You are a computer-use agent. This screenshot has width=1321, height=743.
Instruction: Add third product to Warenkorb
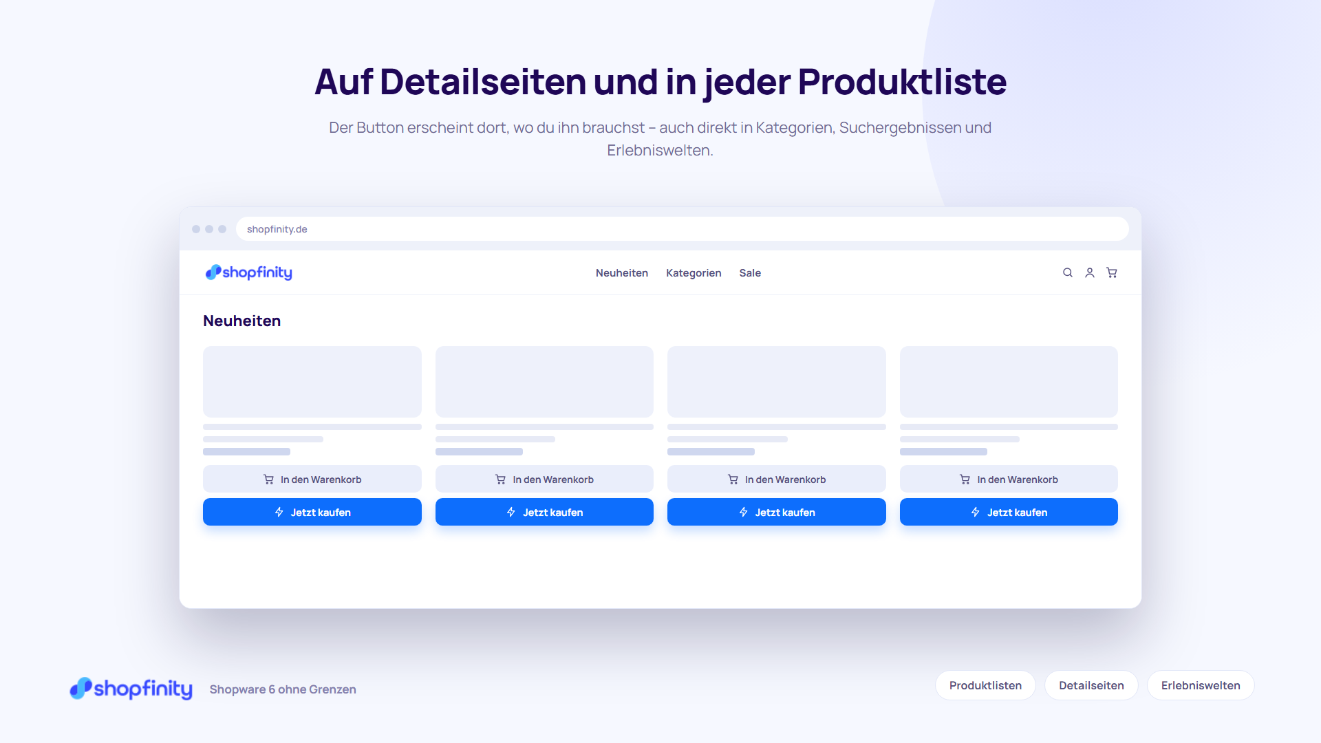[x=777, y=479]
